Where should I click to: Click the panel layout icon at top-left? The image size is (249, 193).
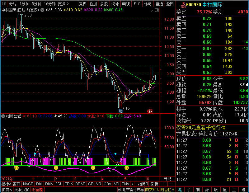point(4,3)
